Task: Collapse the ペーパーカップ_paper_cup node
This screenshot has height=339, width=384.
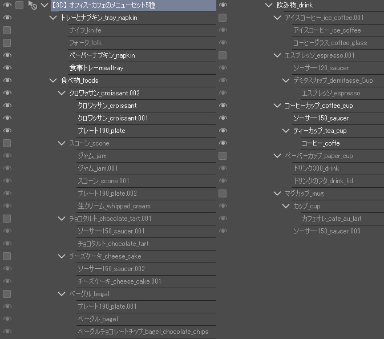Action: click(277, 156)
